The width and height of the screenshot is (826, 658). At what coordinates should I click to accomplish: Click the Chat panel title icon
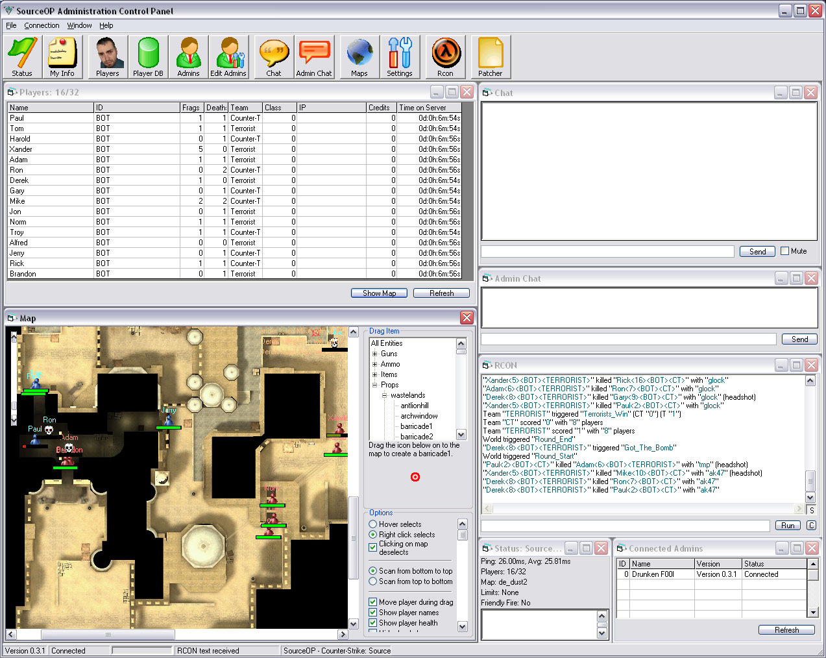pos(487,93)
